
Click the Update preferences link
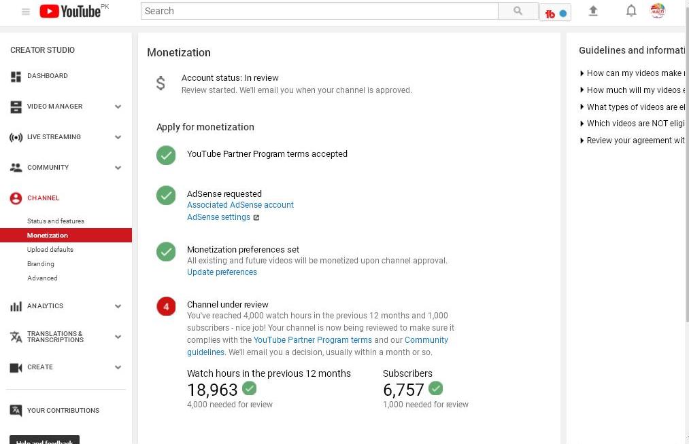[222, 272]
